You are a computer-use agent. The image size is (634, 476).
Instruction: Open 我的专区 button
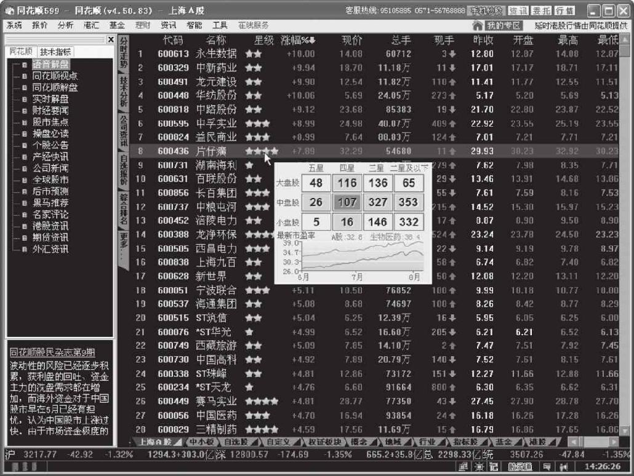(x=504, y=25)
